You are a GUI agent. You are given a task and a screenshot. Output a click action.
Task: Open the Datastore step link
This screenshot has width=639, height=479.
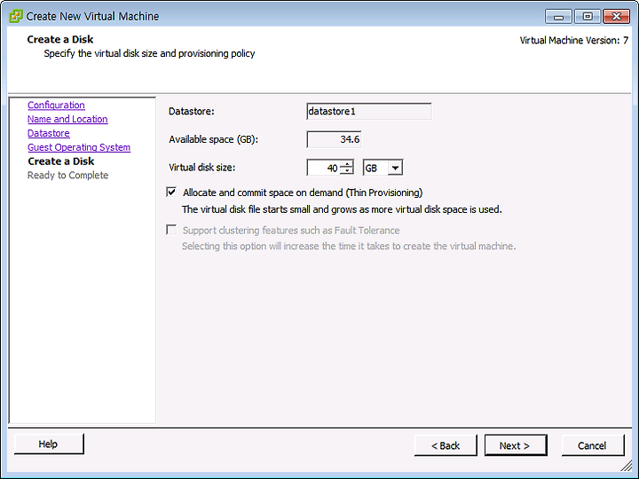pos(49,133)
